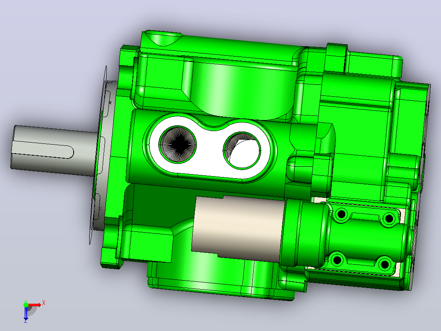Viewport: 441px width, 331px height.
Task: Click the green Y axis dot on triad
Action: [x=26, y=305]
